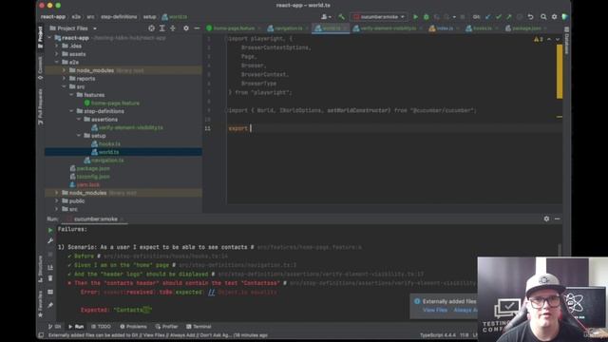Open Project panel options gear
Viewport: 608px width, 342px height.
coord(186,28)
